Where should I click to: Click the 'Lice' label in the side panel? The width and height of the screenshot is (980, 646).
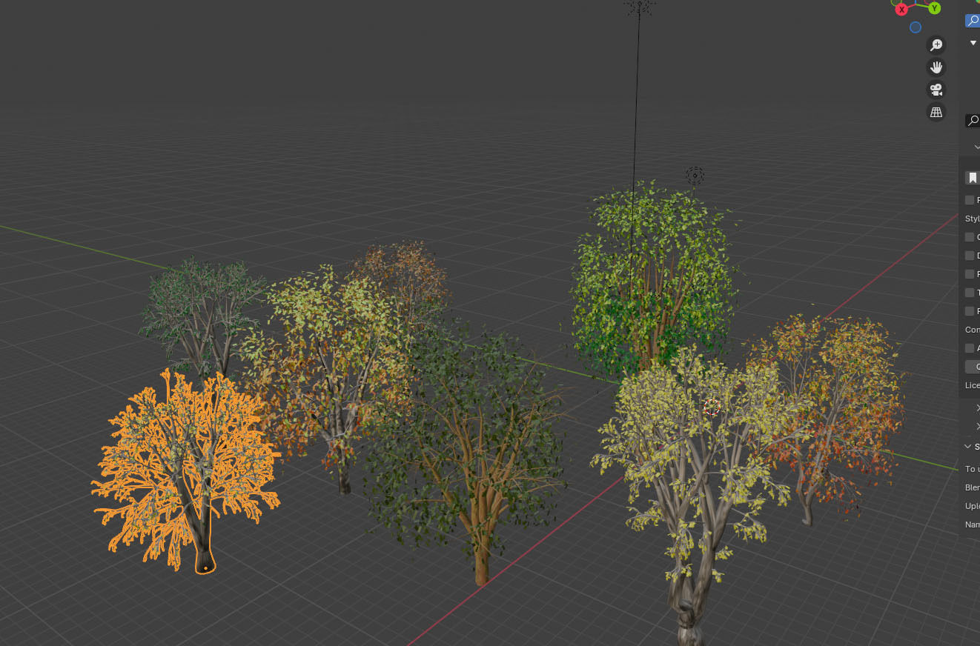point(972,385)
